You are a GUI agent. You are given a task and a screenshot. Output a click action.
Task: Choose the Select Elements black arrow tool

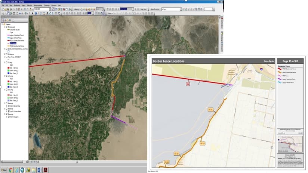33,13
